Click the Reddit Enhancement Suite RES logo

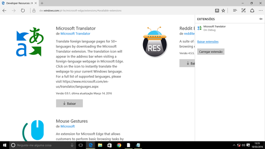pos(155,42)
